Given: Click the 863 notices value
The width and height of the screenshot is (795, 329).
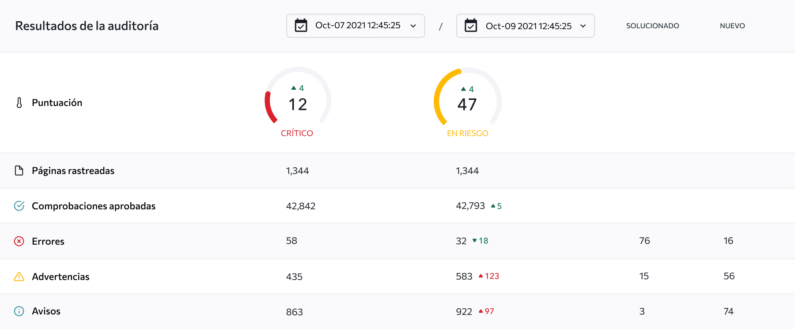Looking at the screenshot, I should click(295, 312).
